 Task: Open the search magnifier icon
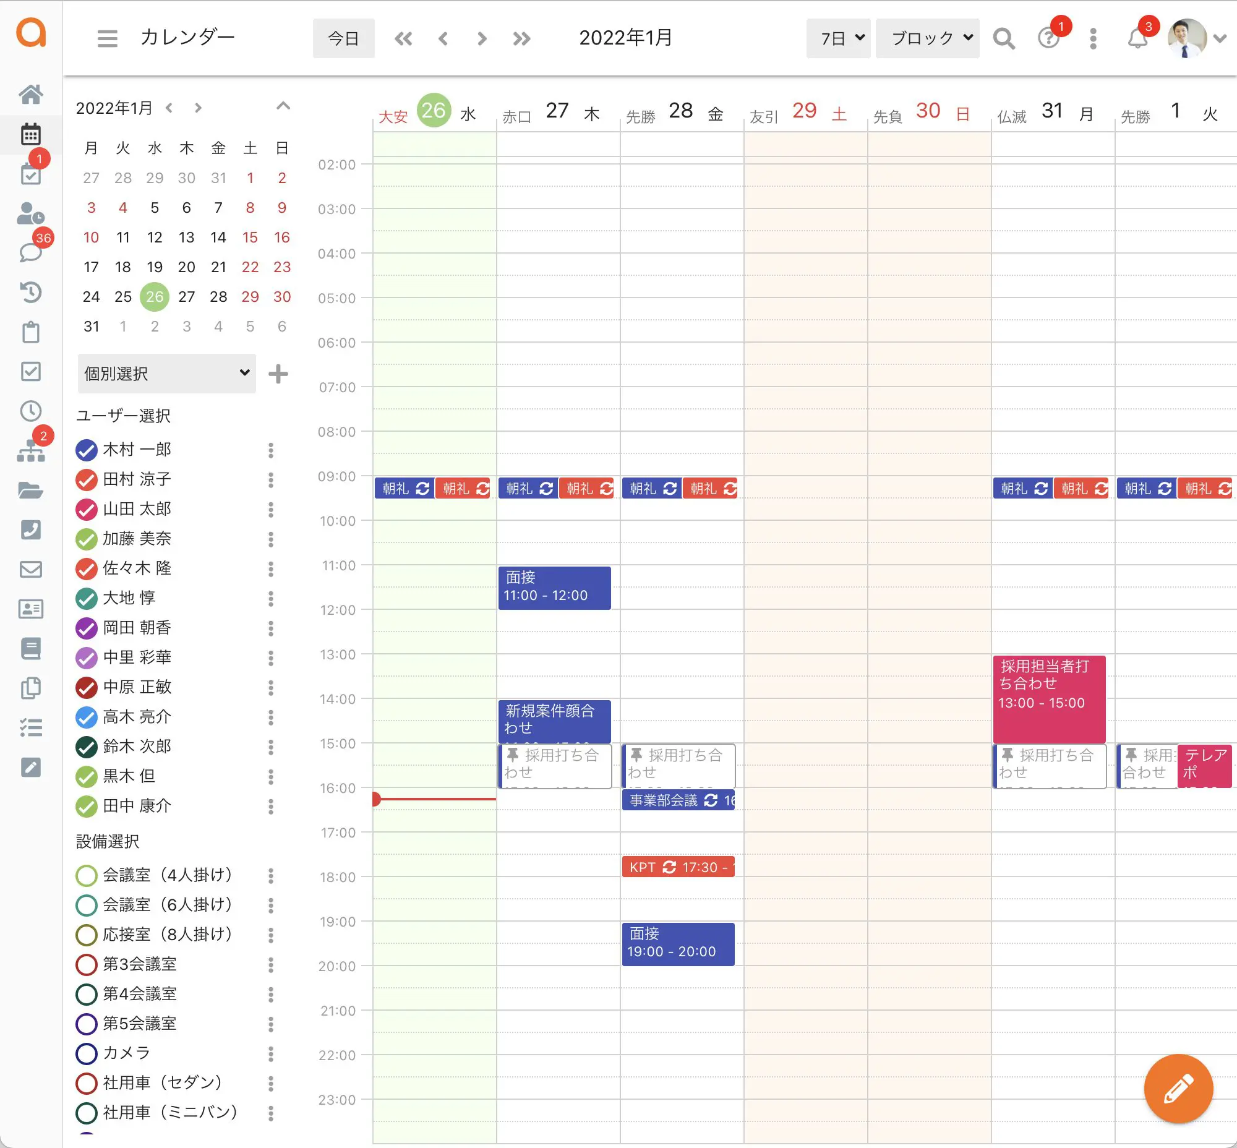1003,38
